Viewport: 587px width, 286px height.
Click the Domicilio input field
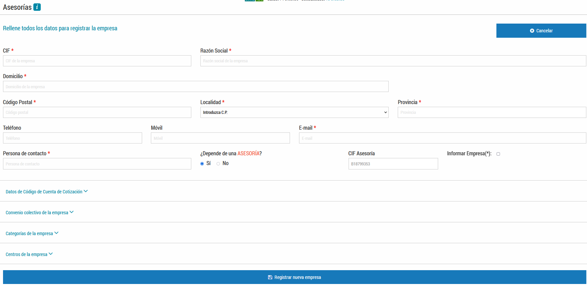tap(196, 87)
